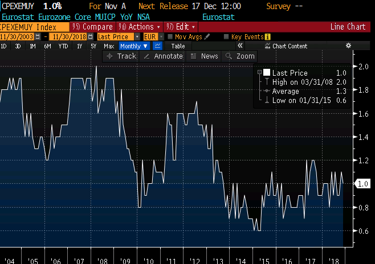Open the Edit dropdown menu
375x264 pixels.
tap(181, 27)
